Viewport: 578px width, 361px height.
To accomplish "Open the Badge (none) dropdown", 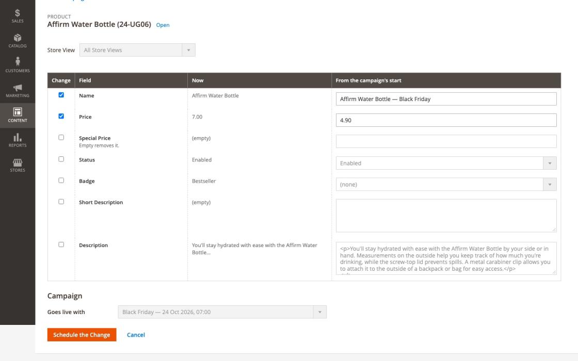I will 446,185.
